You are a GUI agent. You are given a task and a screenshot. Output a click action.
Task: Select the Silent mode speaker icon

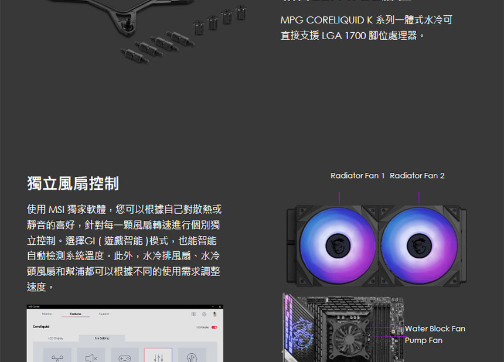[91, 355]
